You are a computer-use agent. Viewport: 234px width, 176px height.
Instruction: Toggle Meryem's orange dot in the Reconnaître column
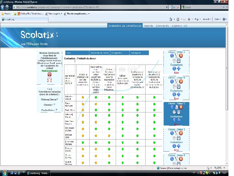(x=96, y=104)
